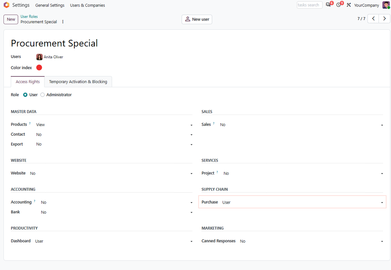Show the Project field help tooltip
391x270 pixels.
click(217, 172)
